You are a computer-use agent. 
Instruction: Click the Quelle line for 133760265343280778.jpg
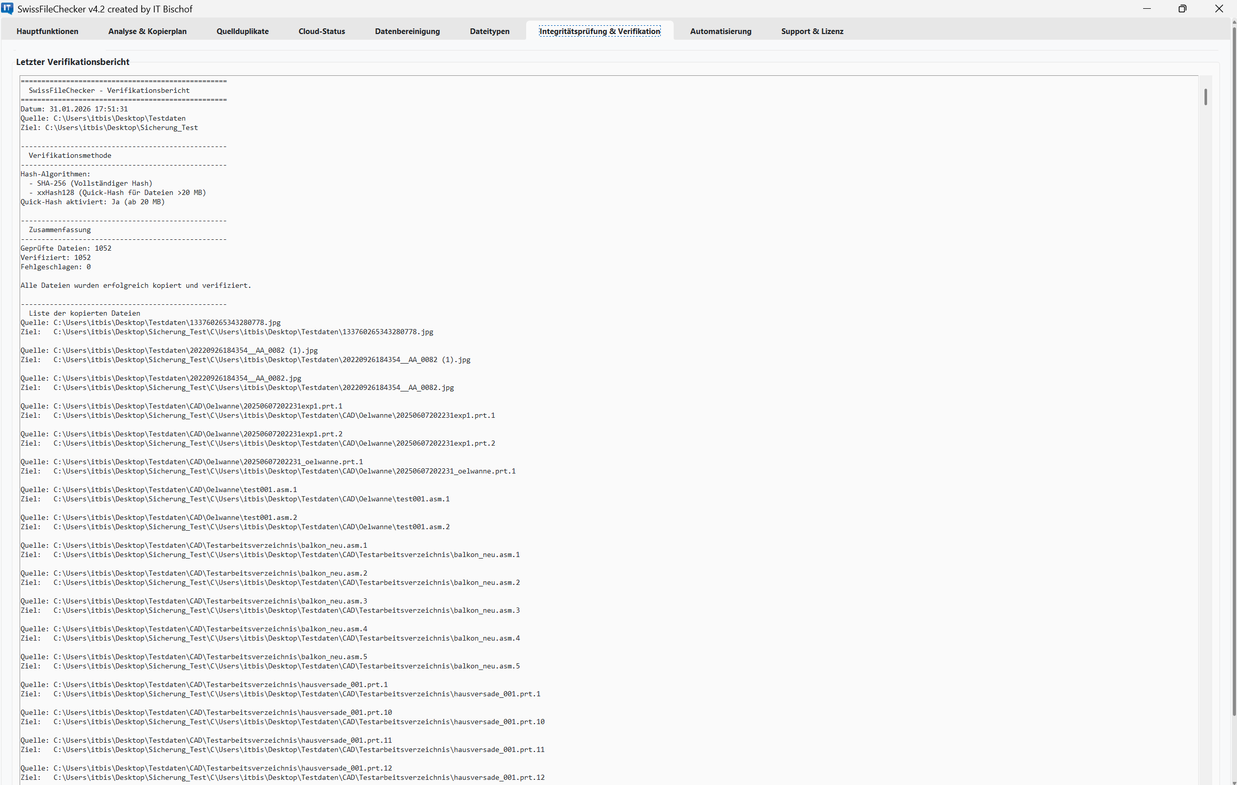point(151,323)
